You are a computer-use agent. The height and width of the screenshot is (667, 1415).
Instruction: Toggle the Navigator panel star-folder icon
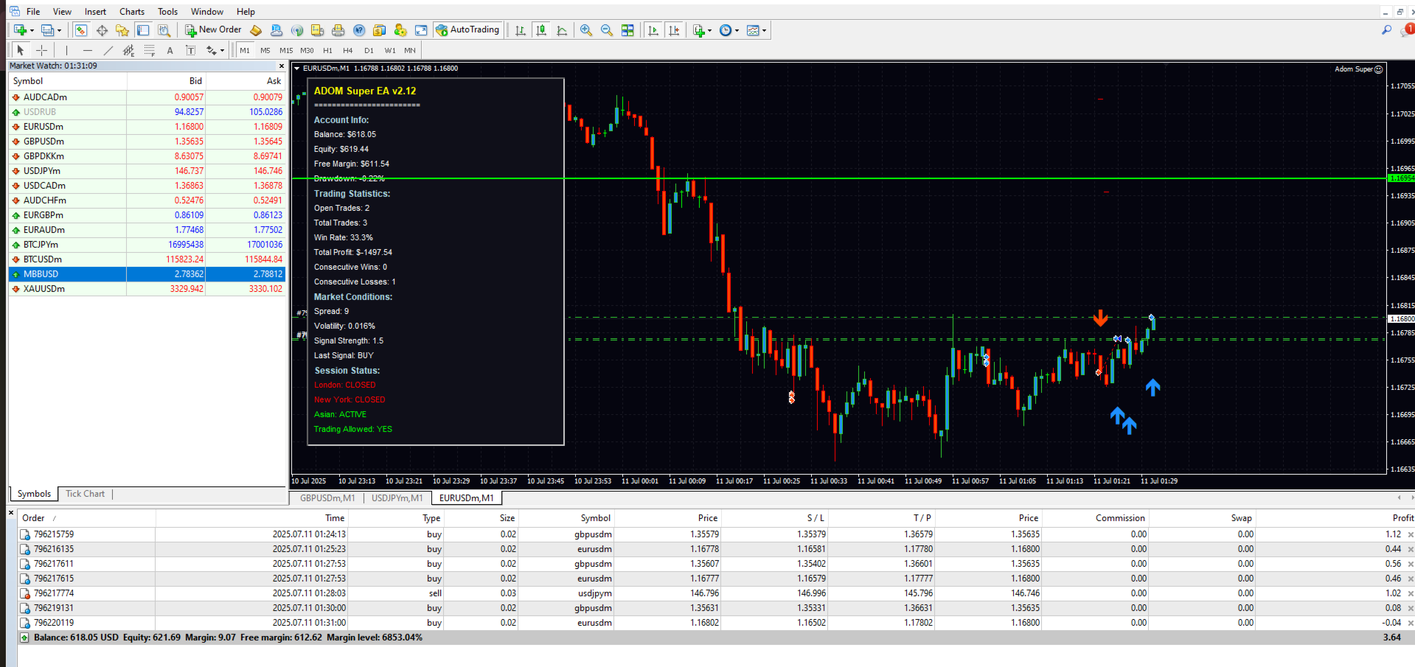click(x=122, y=30)
